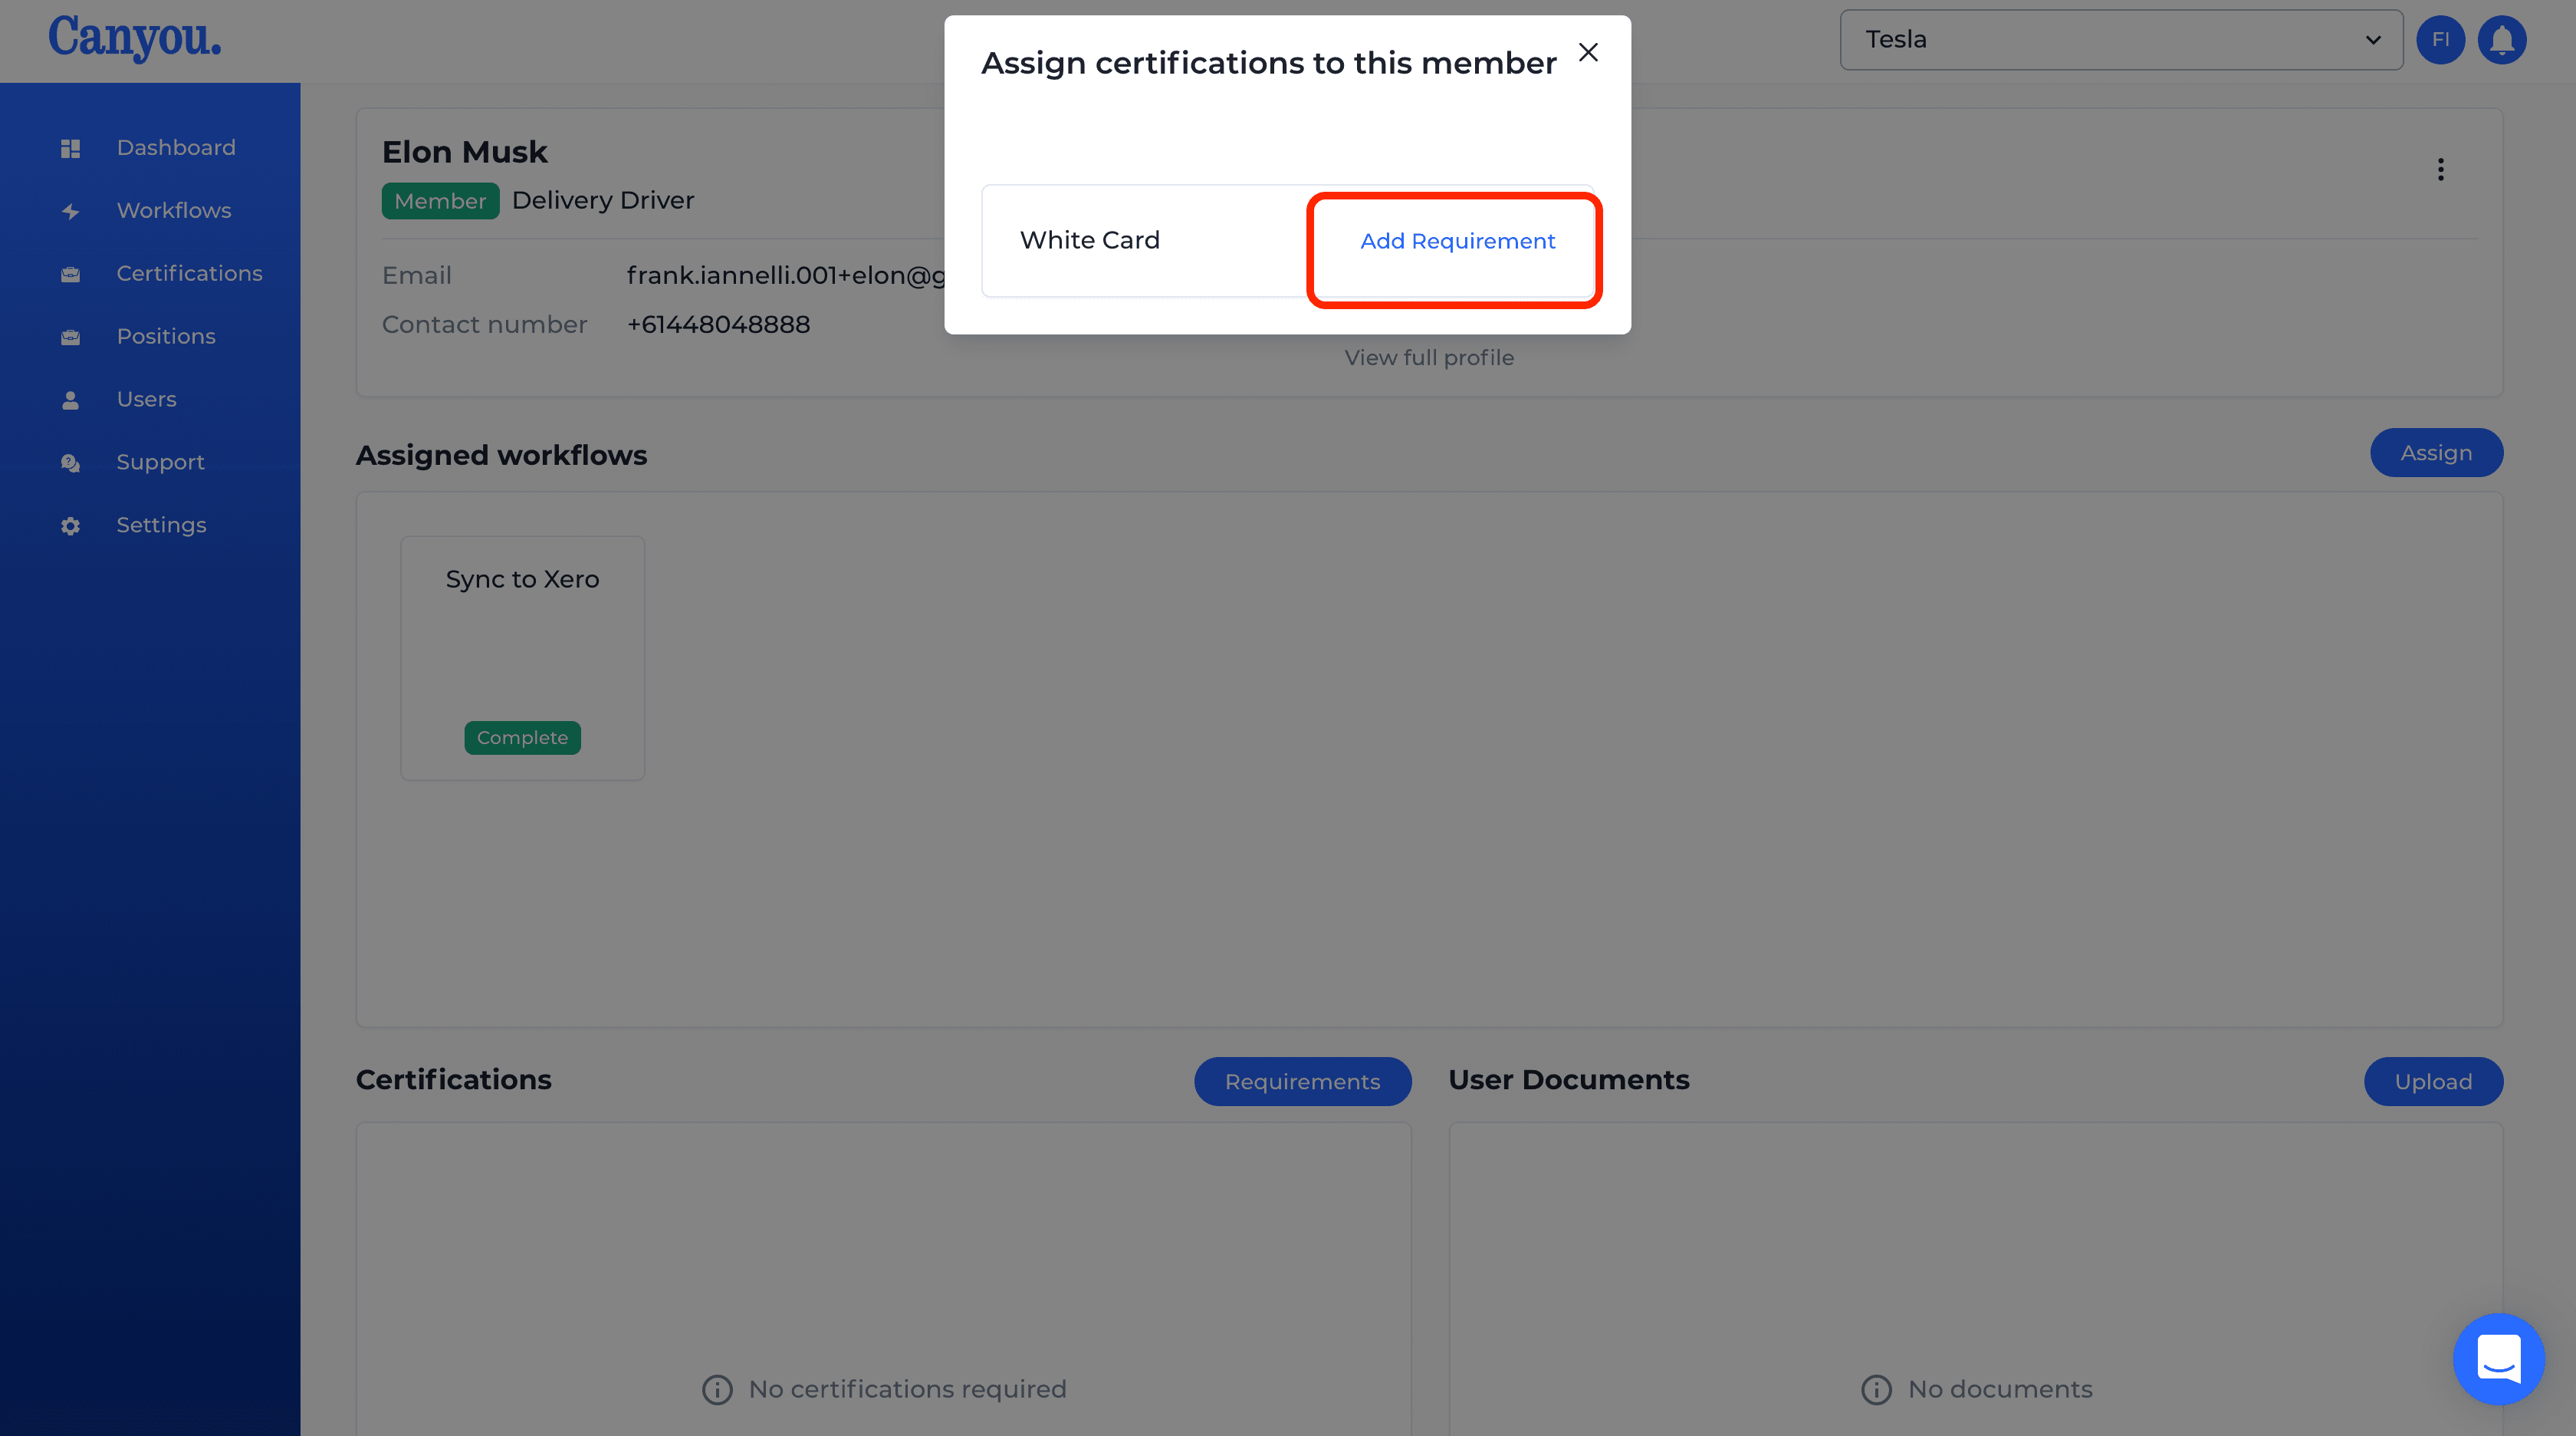Close the assign certifications modal
The height and width of the screenshot is (1436, 2576).
coord(1586,51)
